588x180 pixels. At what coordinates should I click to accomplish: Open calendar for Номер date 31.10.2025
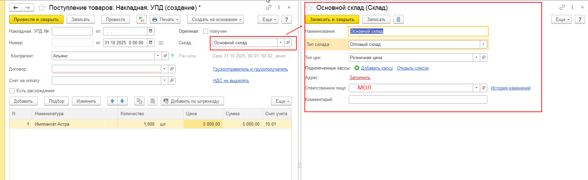tap(151, 43)
